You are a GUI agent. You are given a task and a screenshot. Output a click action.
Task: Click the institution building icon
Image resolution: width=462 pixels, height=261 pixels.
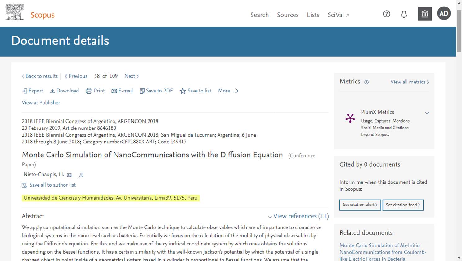[x=425, y=14]
